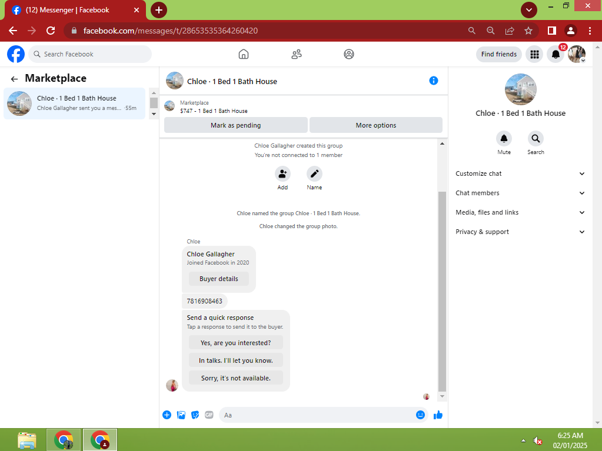The image size is (602, 451).
Task: Open Buyer details for Chloe Gallagher
Action: pos(219,279)
